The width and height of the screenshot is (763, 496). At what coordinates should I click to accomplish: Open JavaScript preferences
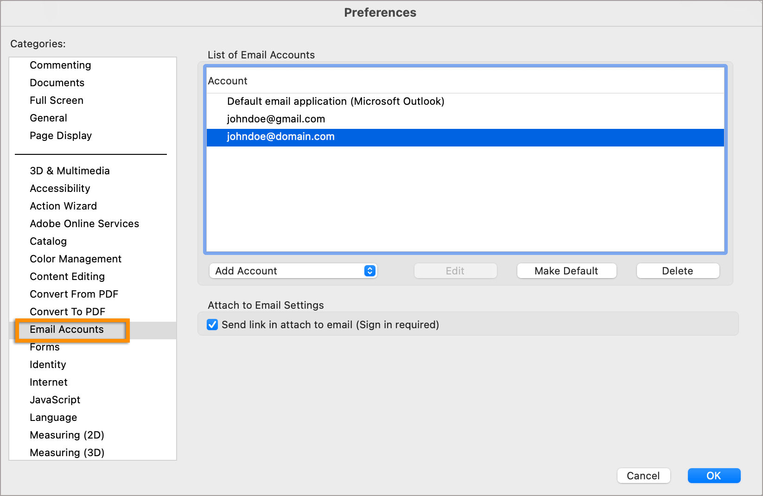tap(55, 400)
